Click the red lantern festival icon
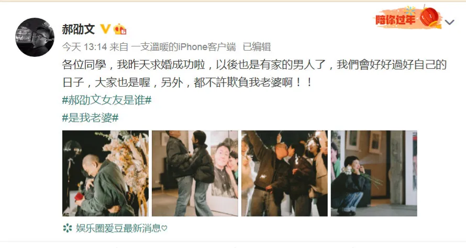The width and height of the screenshot is (466, 248). pos(430,17)
